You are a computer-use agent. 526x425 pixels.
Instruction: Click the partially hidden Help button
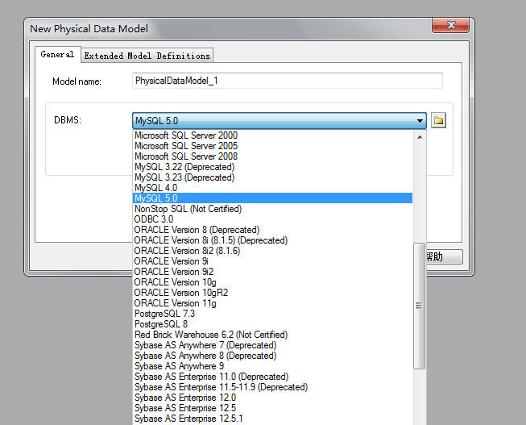(445, 256)
